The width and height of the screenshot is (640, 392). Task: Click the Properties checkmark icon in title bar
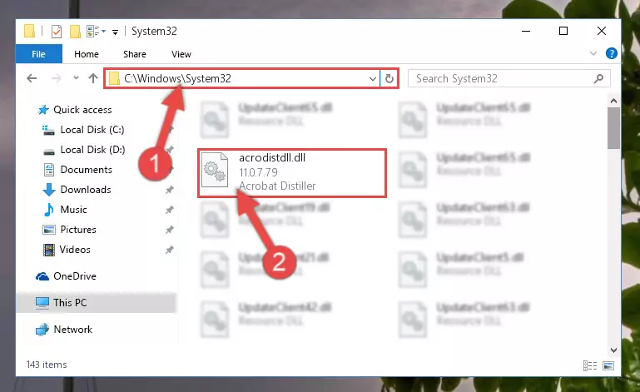[x=57, y=32]
